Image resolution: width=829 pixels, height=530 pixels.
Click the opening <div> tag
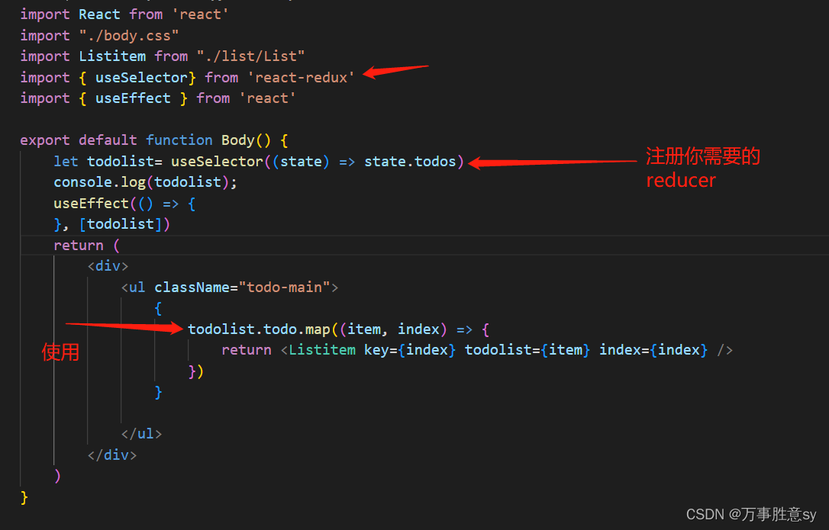(108, 266)
